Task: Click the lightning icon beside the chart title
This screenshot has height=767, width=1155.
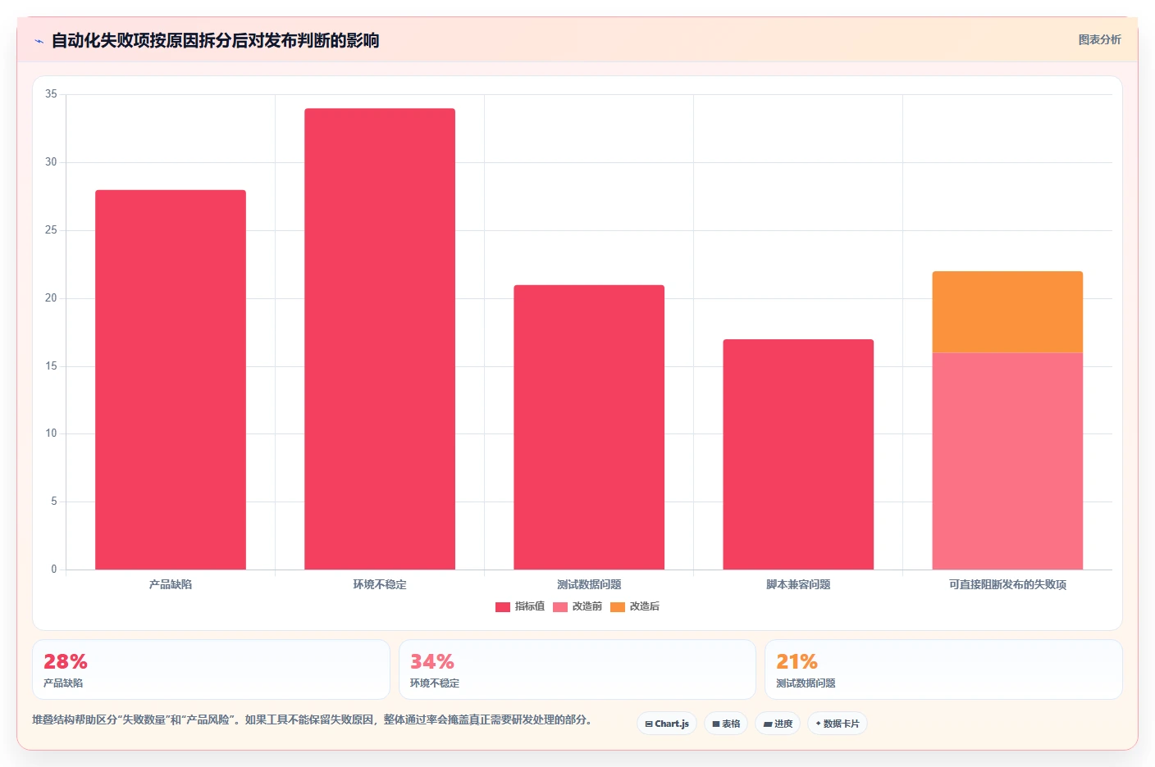Action: click(39, 41)
